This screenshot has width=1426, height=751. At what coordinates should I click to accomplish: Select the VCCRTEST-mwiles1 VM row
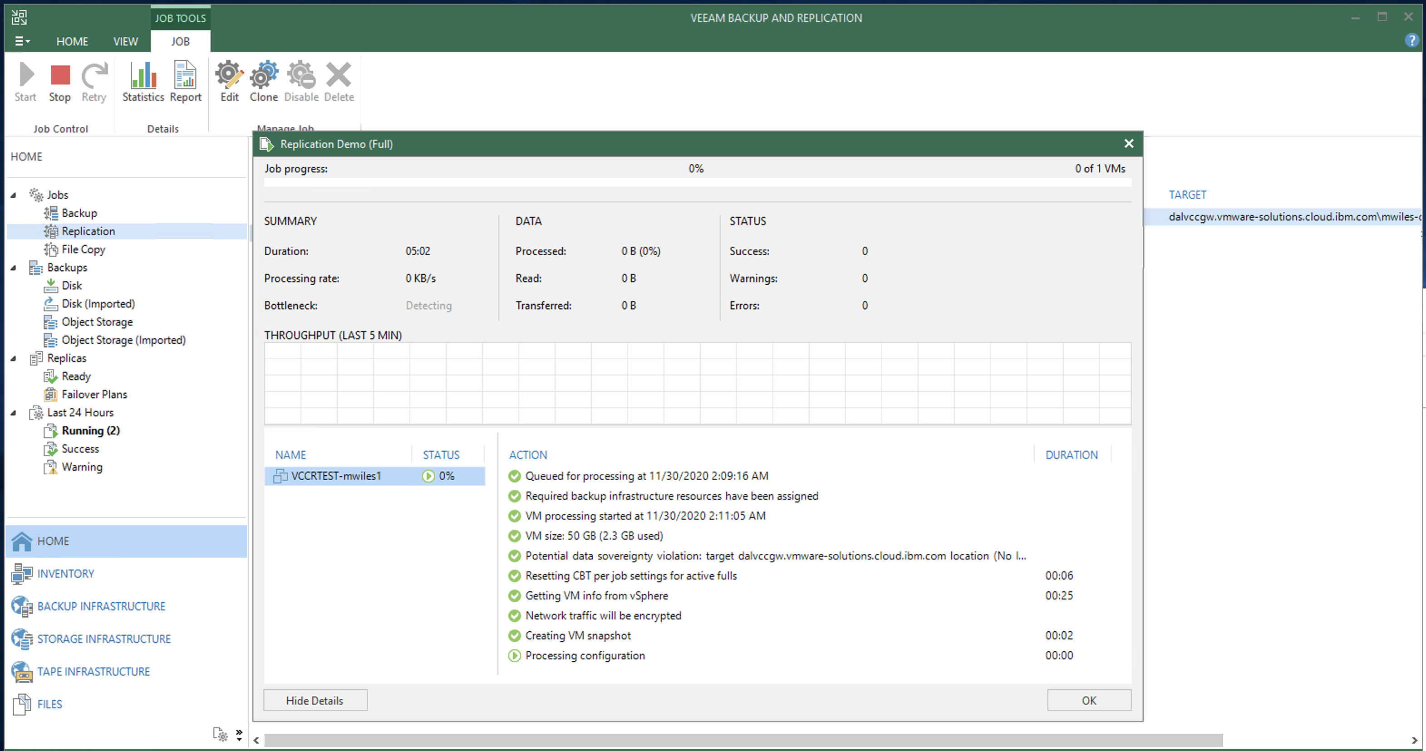pyautogui.click(x=336, y=476)
